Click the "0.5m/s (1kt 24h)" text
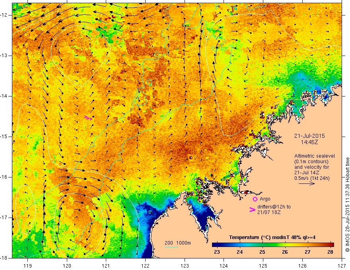This screenshot has width=350, height=270. [x=312, y=178]
